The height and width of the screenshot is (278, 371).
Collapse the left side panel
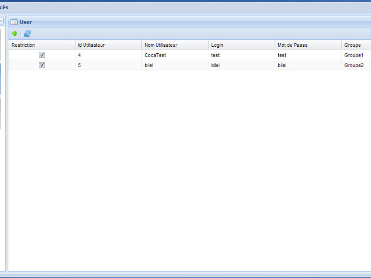(x=1, y=21)
